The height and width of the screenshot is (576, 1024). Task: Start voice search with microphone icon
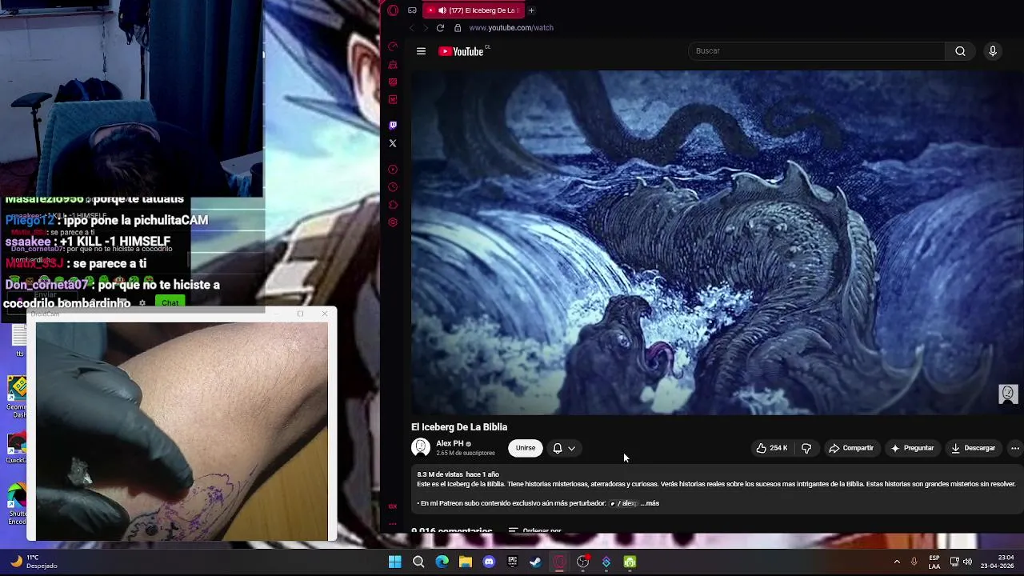pos(993,51)
